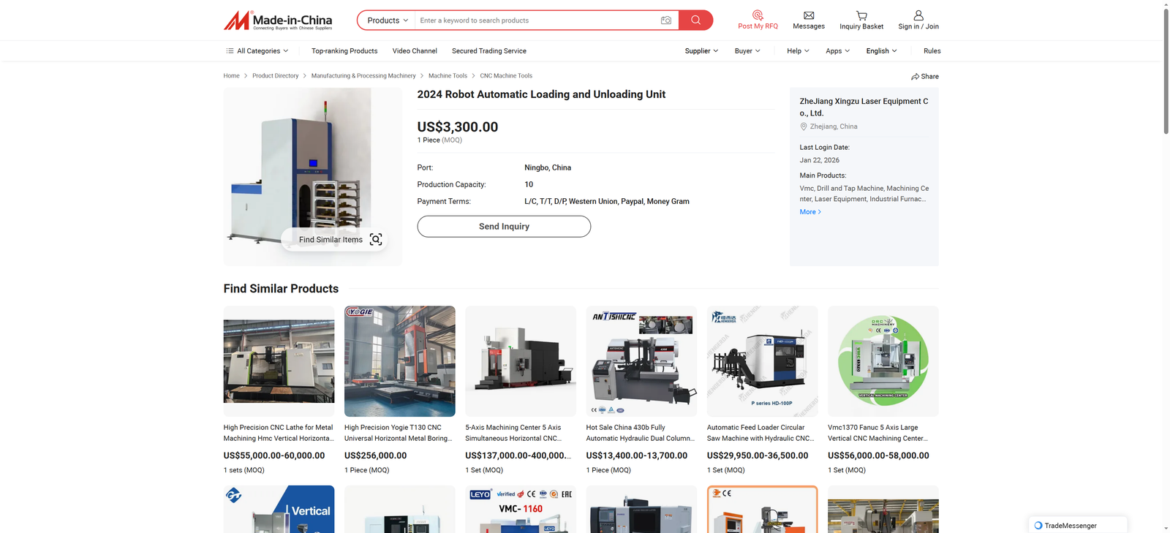Expand the Products search type dropdown

tap(387, 20)
